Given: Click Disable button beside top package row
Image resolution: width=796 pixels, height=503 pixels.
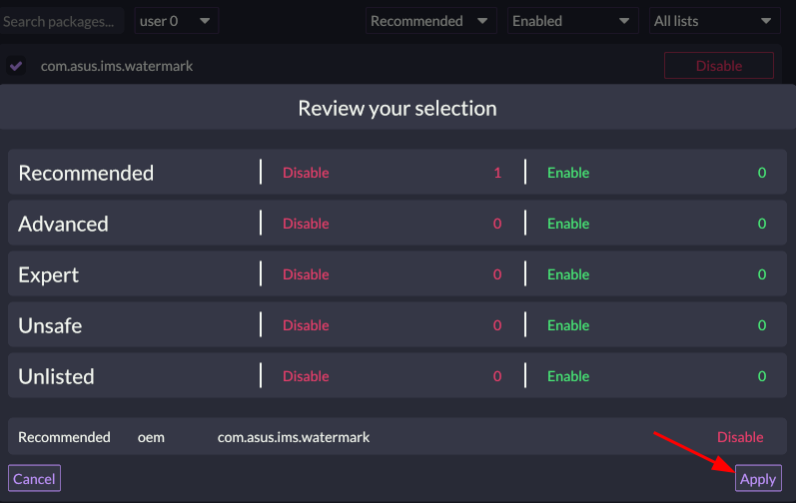Looking at the screenshot, I should coord(718,66).
